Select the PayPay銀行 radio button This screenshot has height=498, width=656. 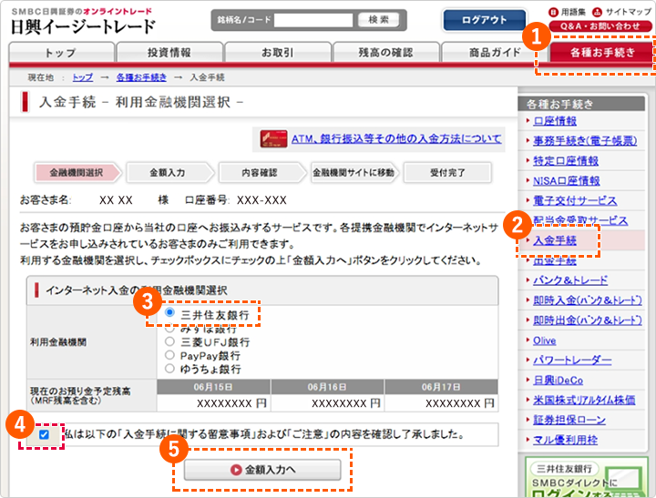click(169, 355)
